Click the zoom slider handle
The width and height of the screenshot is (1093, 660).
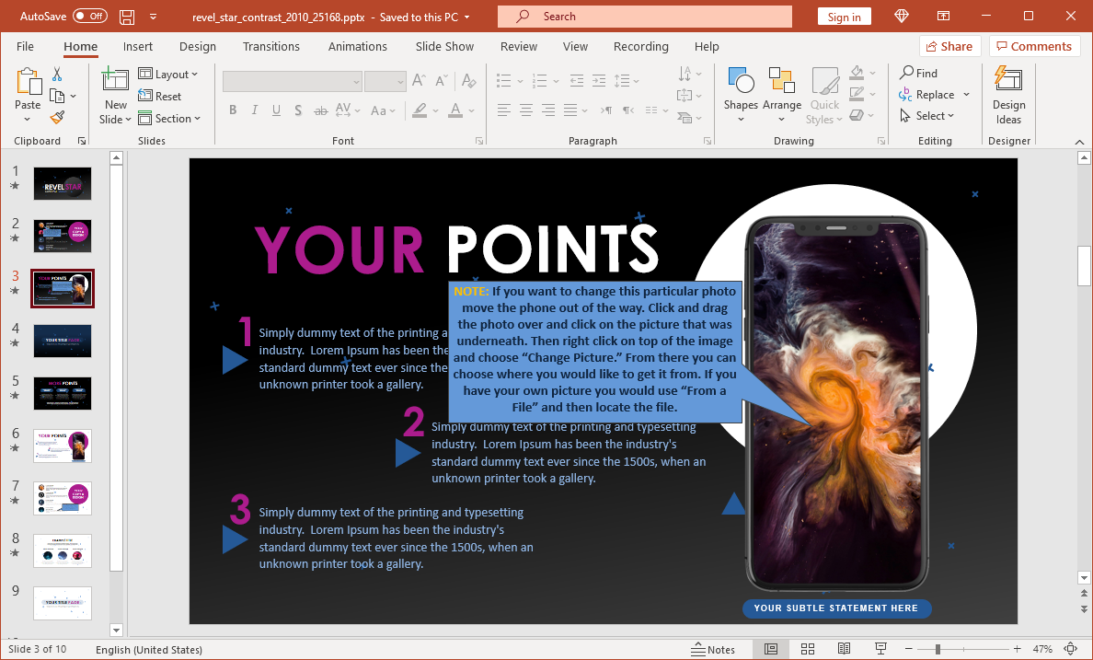click(x=937, y=649)
